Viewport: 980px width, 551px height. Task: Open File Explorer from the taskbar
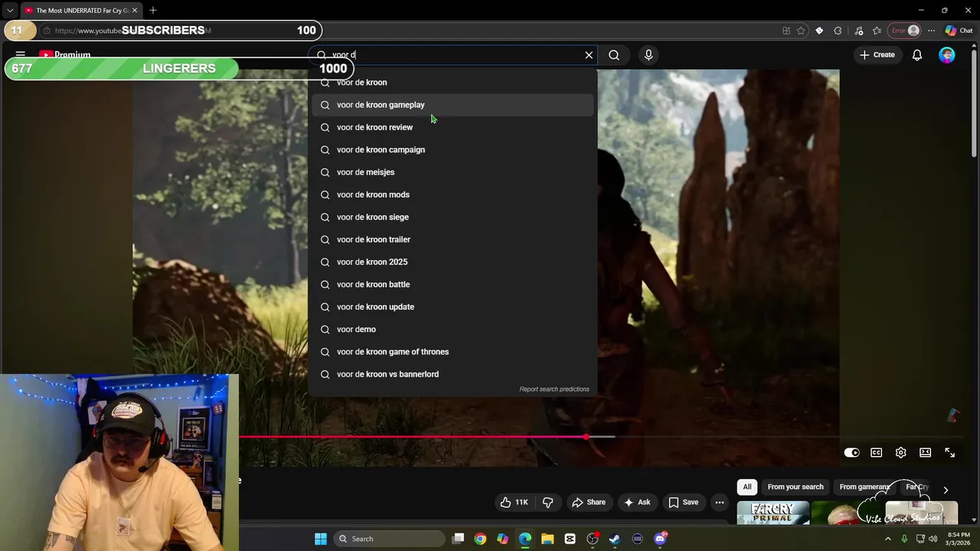click(547, 539)
